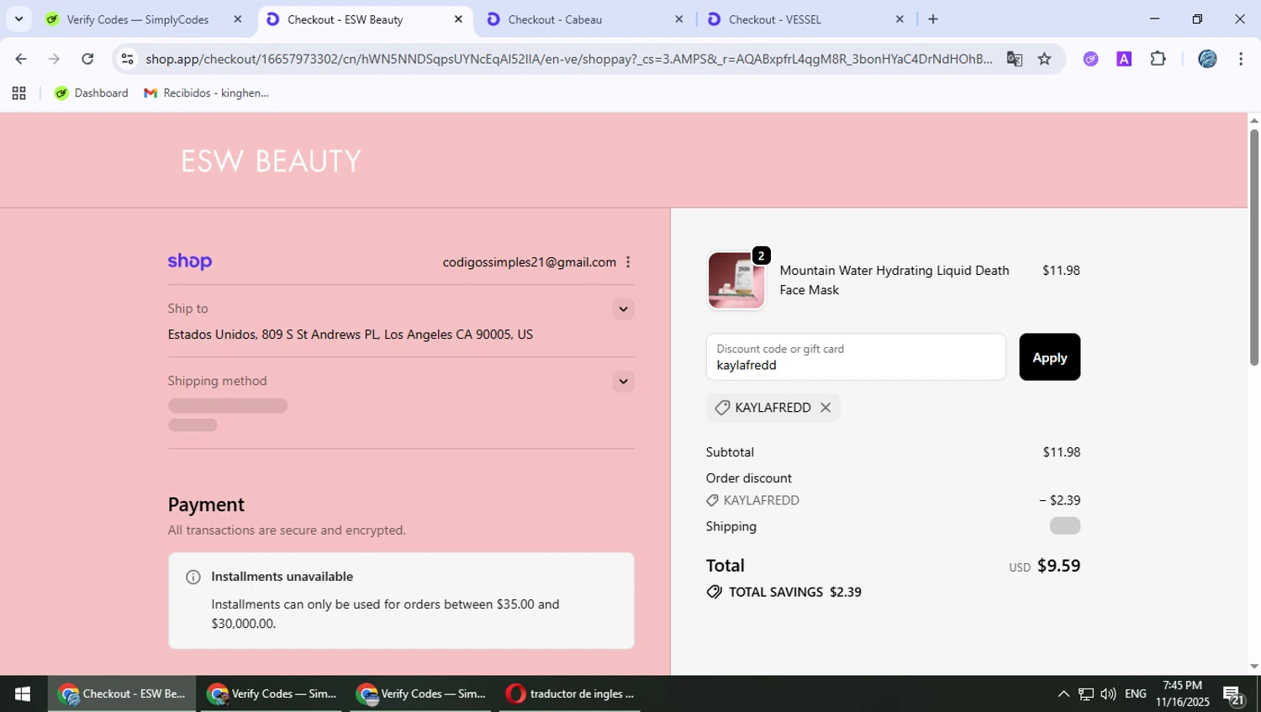Image resolution: width=1261 pixels, height=712 pixels.
Task: Open the second Verify Codes taskbar window
Action: (x=420, y=694)
